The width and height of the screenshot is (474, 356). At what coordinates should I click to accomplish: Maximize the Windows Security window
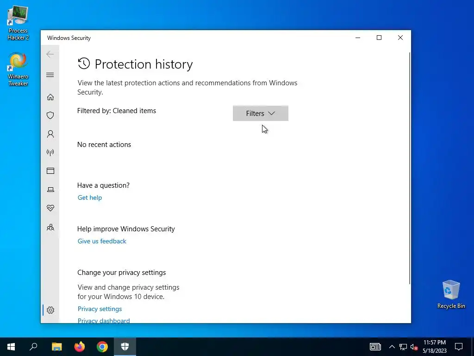coord(379,38)
